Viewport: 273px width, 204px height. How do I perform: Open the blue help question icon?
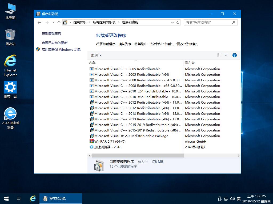click(235, 55)
